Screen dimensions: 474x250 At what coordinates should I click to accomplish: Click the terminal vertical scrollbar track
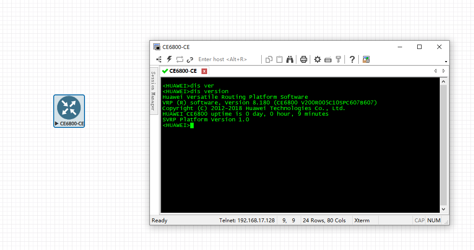click(x=443, y=145)
